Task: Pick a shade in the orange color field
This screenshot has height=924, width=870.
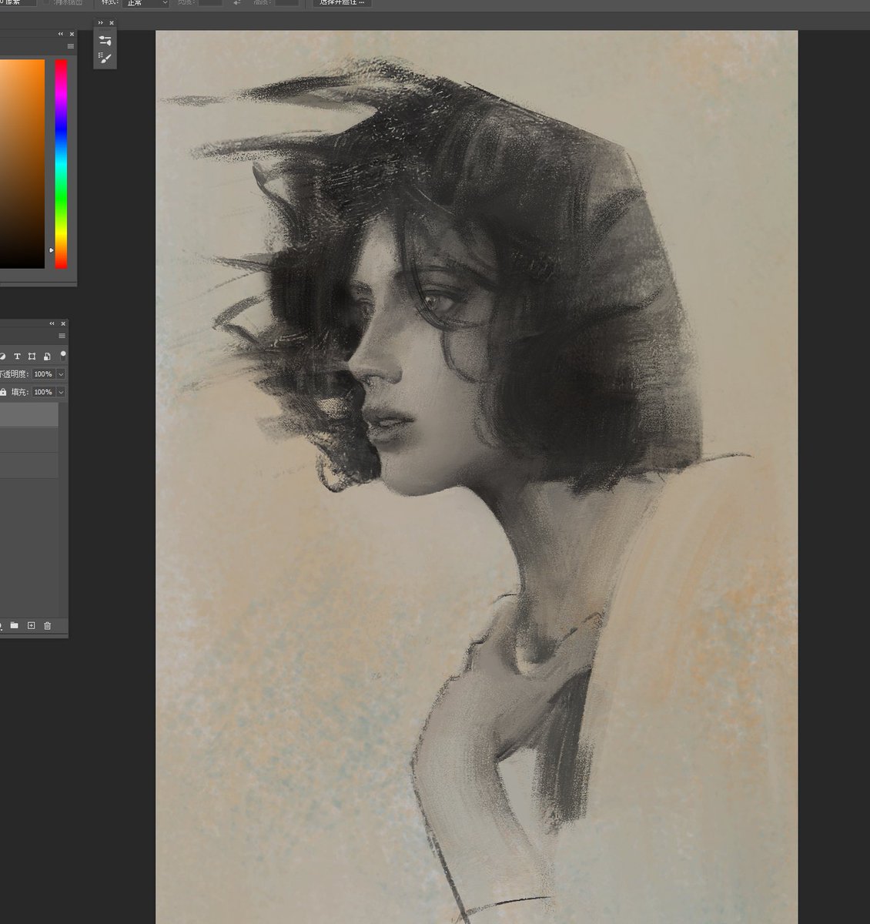Action: (22, 164)
